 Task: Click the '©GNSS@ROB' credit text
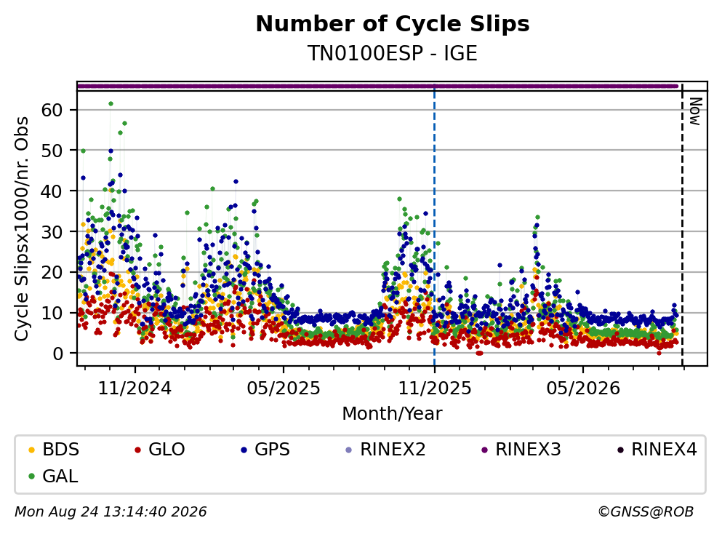[x=646, y=512]
